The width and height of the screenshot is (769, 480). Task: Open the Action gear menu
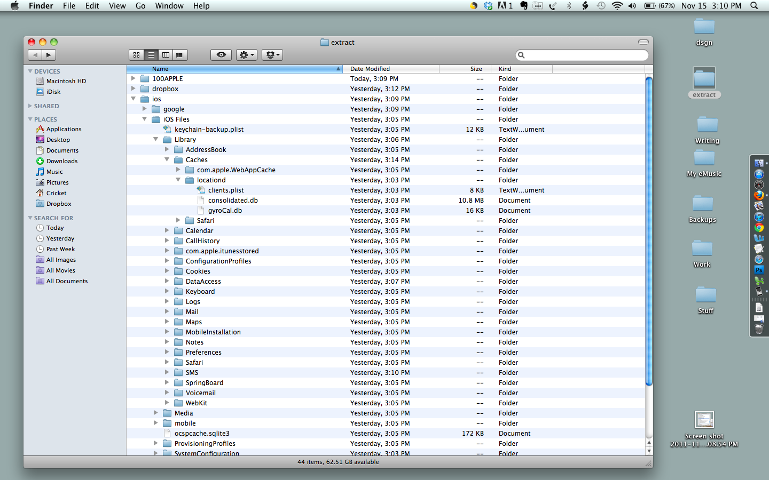click(x=246, y=55)
